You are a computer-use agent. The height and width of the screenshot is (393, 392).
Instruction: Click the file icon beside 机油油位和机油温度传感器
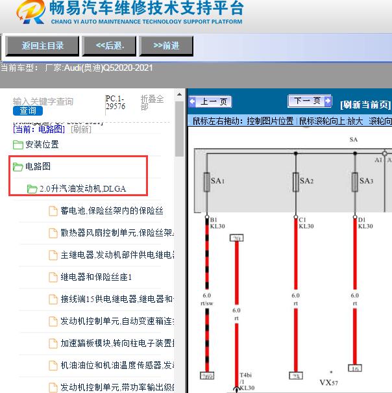point(53,366)
